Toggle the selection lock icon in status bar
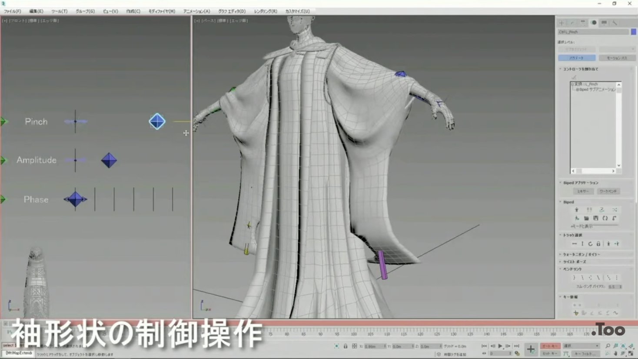Viewport: 638px width, 359px height. (x=346, y=346)
